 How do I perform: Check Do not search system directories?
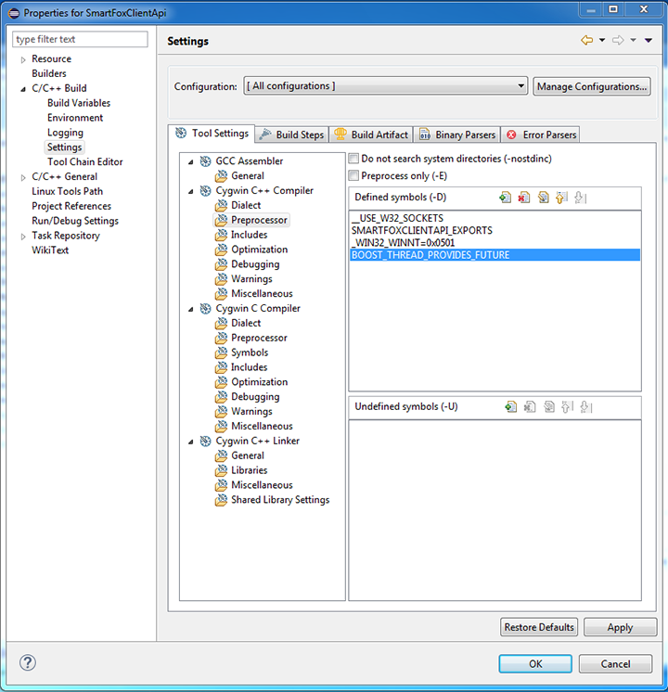(353, 159)
